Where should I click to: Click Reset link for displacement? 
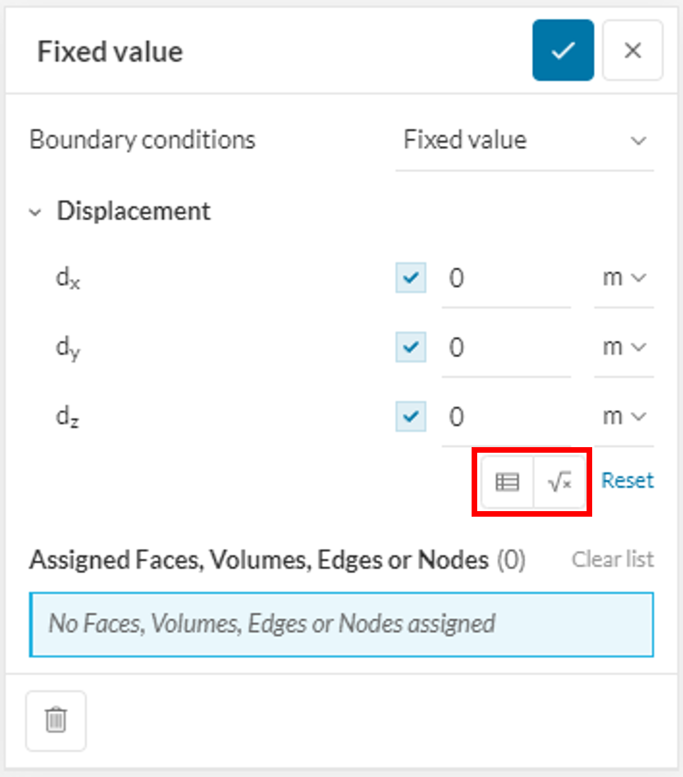click(x=627, y=481)
